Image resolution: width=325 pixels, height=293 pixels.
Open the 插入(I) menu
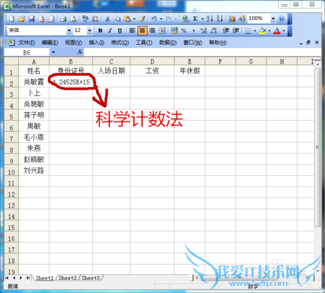tap(96, 43)
